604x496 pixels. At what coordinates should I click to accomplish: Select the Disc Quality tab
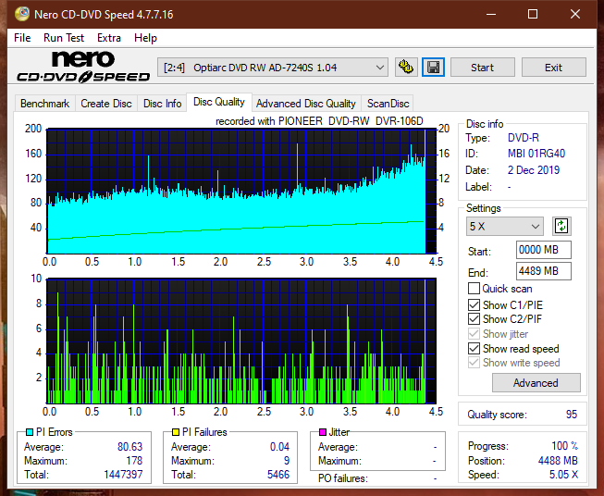pos(219,102)
